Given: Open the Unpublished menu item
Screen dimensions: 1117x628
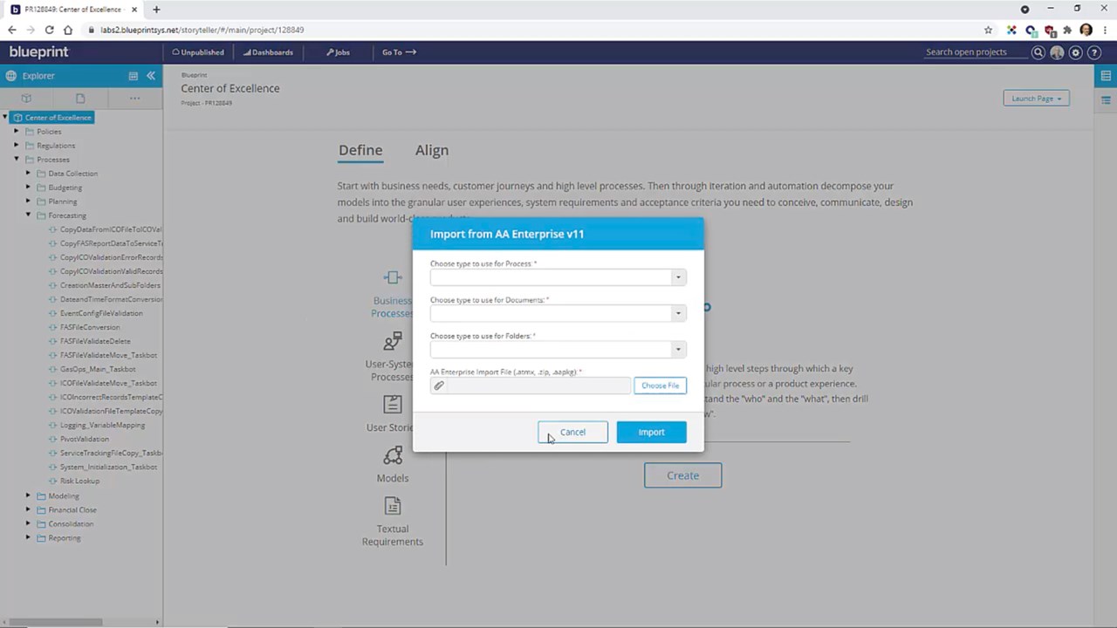Looking at the screenshot, I should pyautogui.click(x=198, y=52).
